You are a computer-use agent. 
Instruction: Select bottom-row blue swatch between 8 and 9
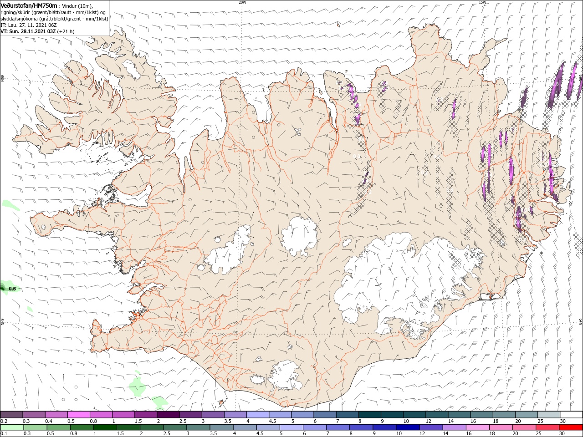pos(361,427)
